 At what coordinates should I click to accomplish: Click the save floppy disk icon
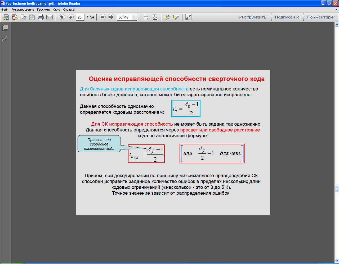pyautogui.click(x=32, y=17)
